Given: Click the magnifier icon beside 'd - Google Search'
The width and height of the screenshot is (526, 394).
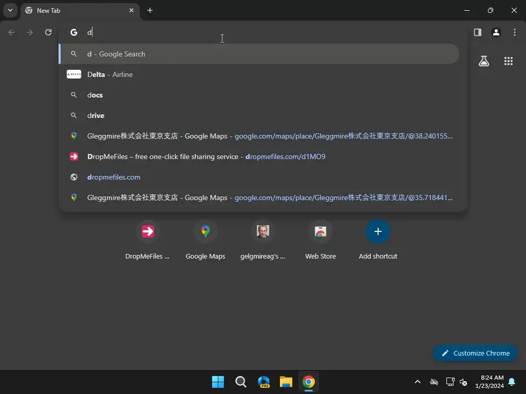Looking at the screenshot, I should tap(74, 54).
